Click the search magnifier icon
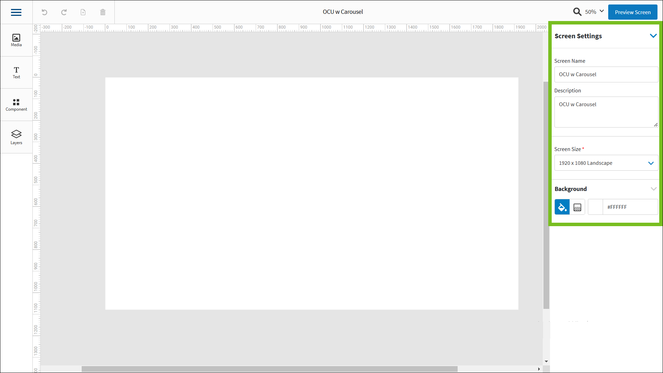The height and width of the screenshot is (373, 663). [x=577, y=11]
